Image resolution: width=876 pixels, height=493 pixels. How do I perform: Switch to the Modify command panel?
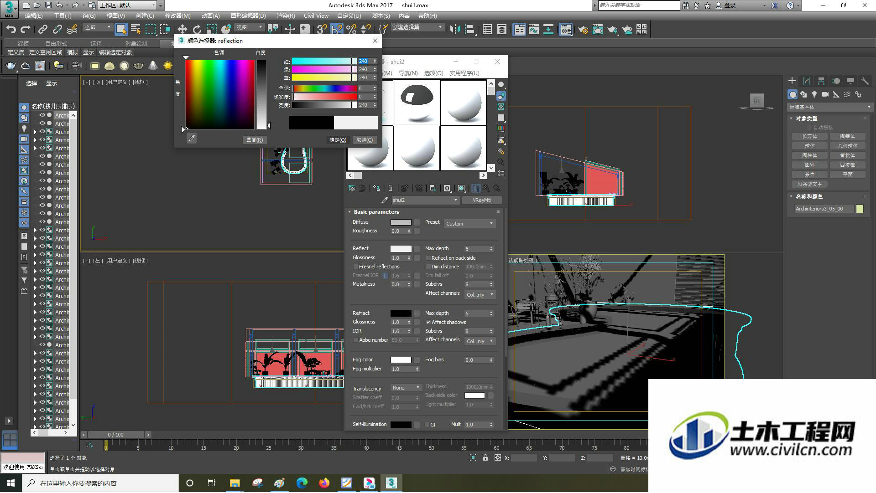[806, 81]
